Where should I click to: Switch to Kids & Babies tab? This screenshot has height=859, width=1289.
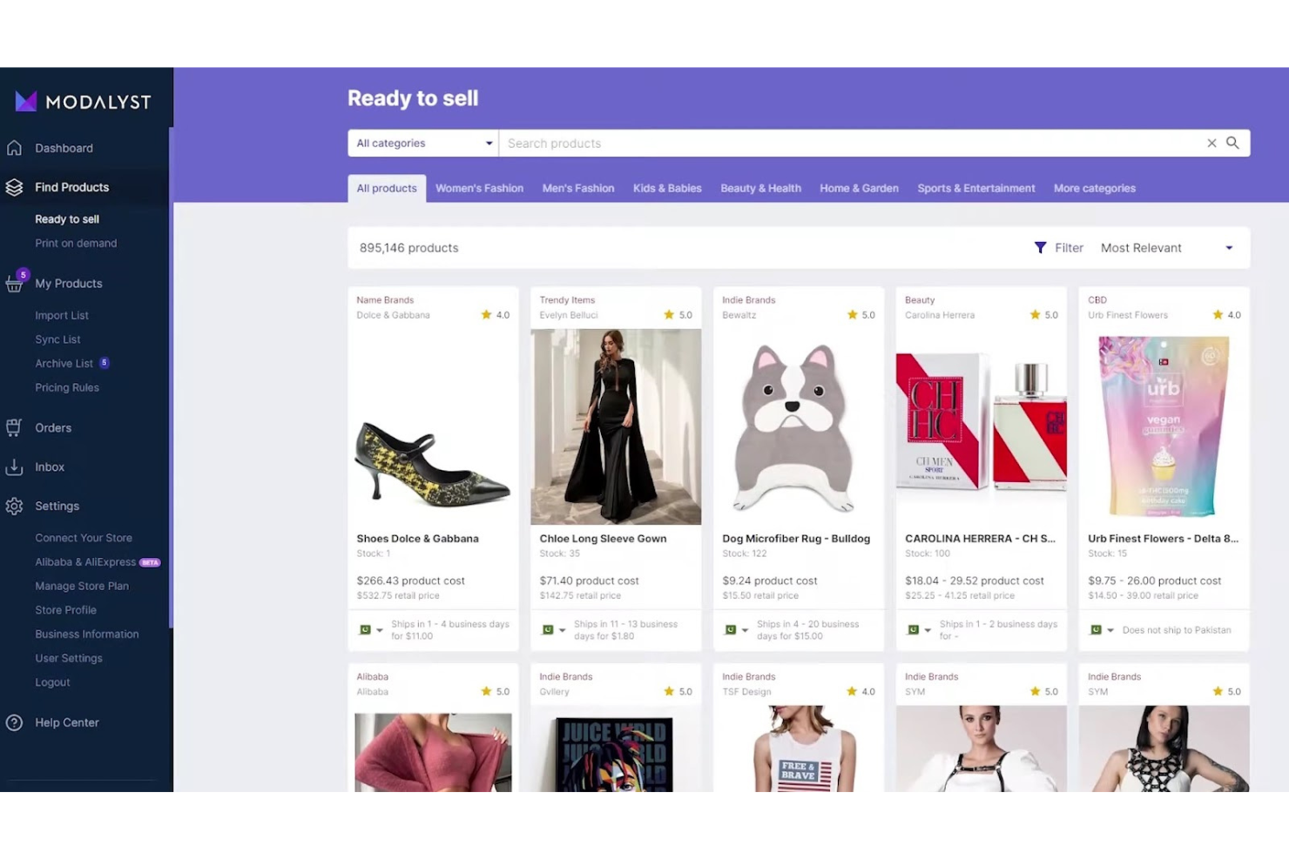point(667,188)
